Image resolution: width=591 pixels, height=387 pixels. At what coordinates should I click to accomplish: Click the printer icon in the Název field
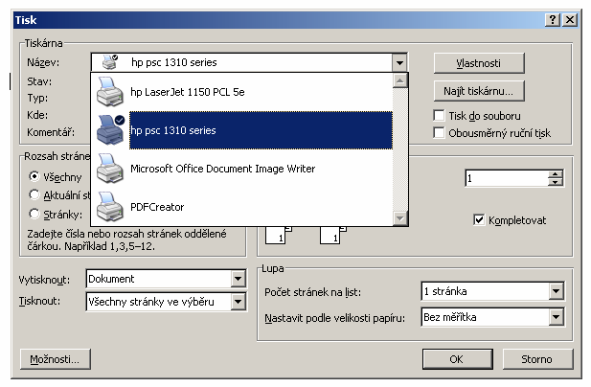(x=110, y=62)
